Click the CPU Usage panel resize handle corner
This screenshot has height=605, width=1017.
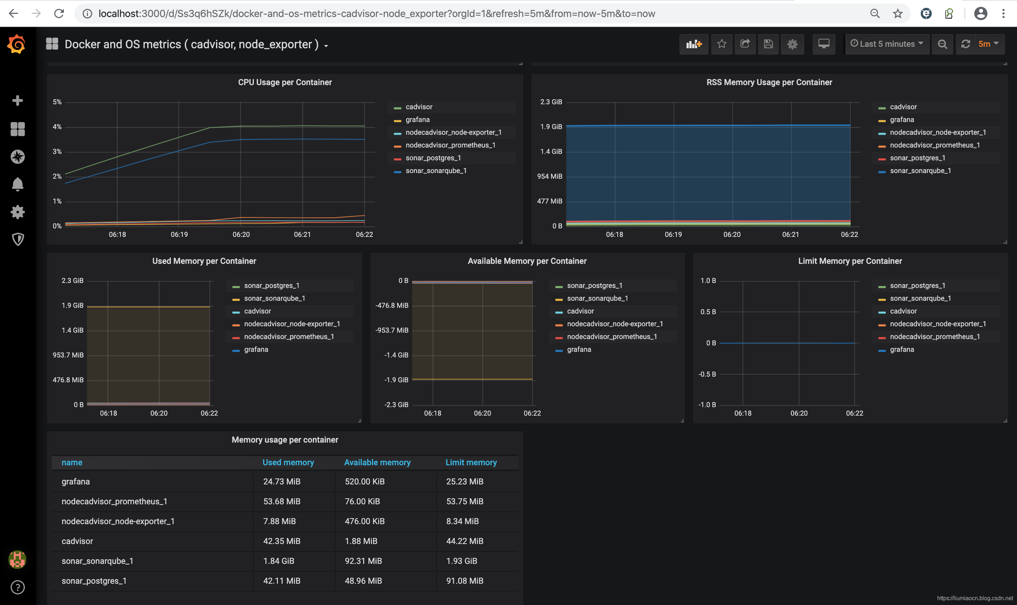[x=521, y=242]
